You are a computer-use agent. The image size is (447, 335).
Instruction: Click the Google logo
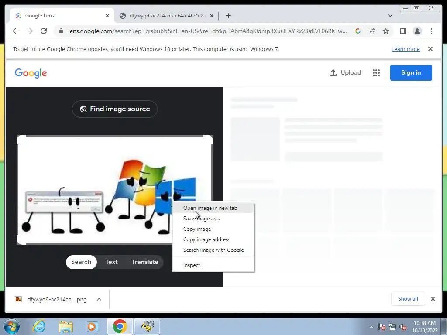click(31, 73)
